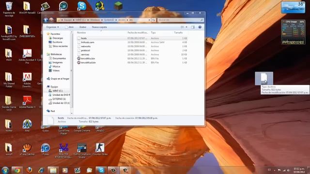Select the protocol file
310x174 pixels.
pyautogui.click(x=85, y=50)
